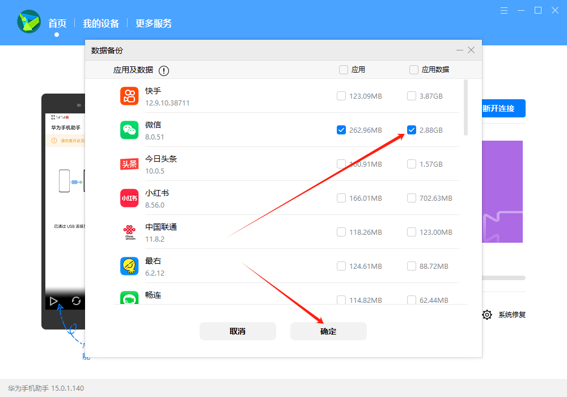Image resolution: width=567 pixels, height=397 pixels.
Task: Click the app list vertical scrollbar
Action: pyautogui.click(x=466, y=108)
